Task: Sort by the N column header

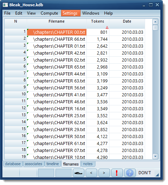Action: coord(16,24)
